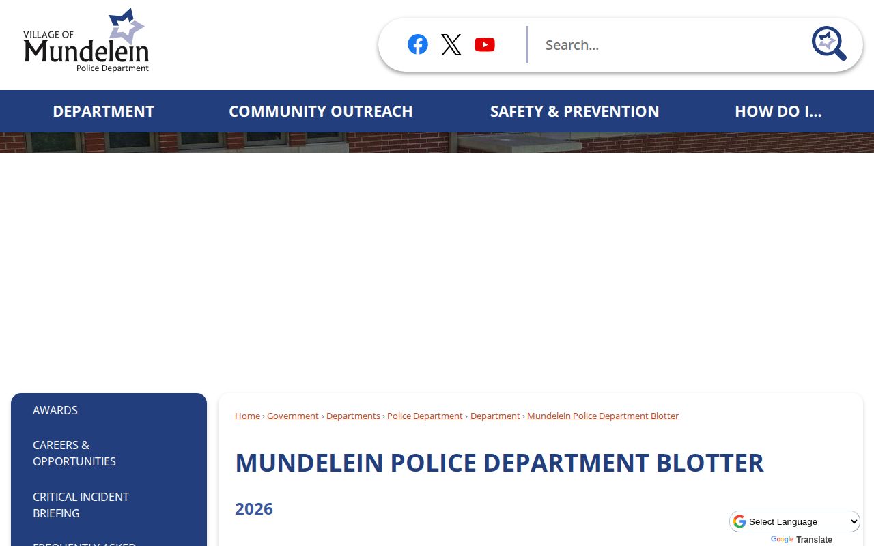Open the YouTube channel icon

coord(485,44)
